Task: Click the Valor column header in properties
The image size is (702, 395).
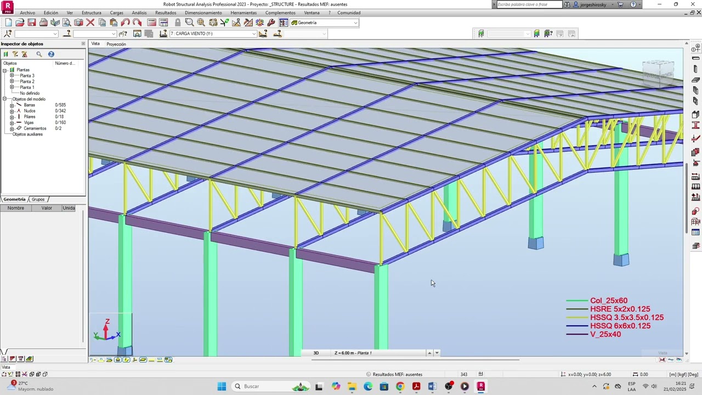Action: tap(47, 208)
